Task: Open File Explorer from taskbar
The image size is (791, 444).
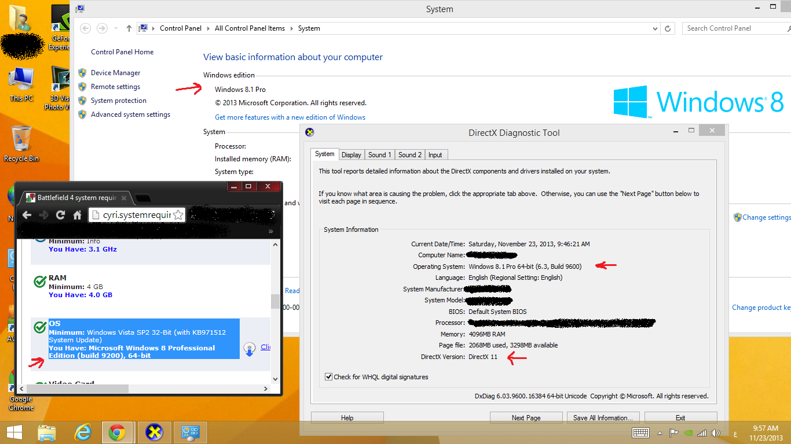Action: pos(47,432)
